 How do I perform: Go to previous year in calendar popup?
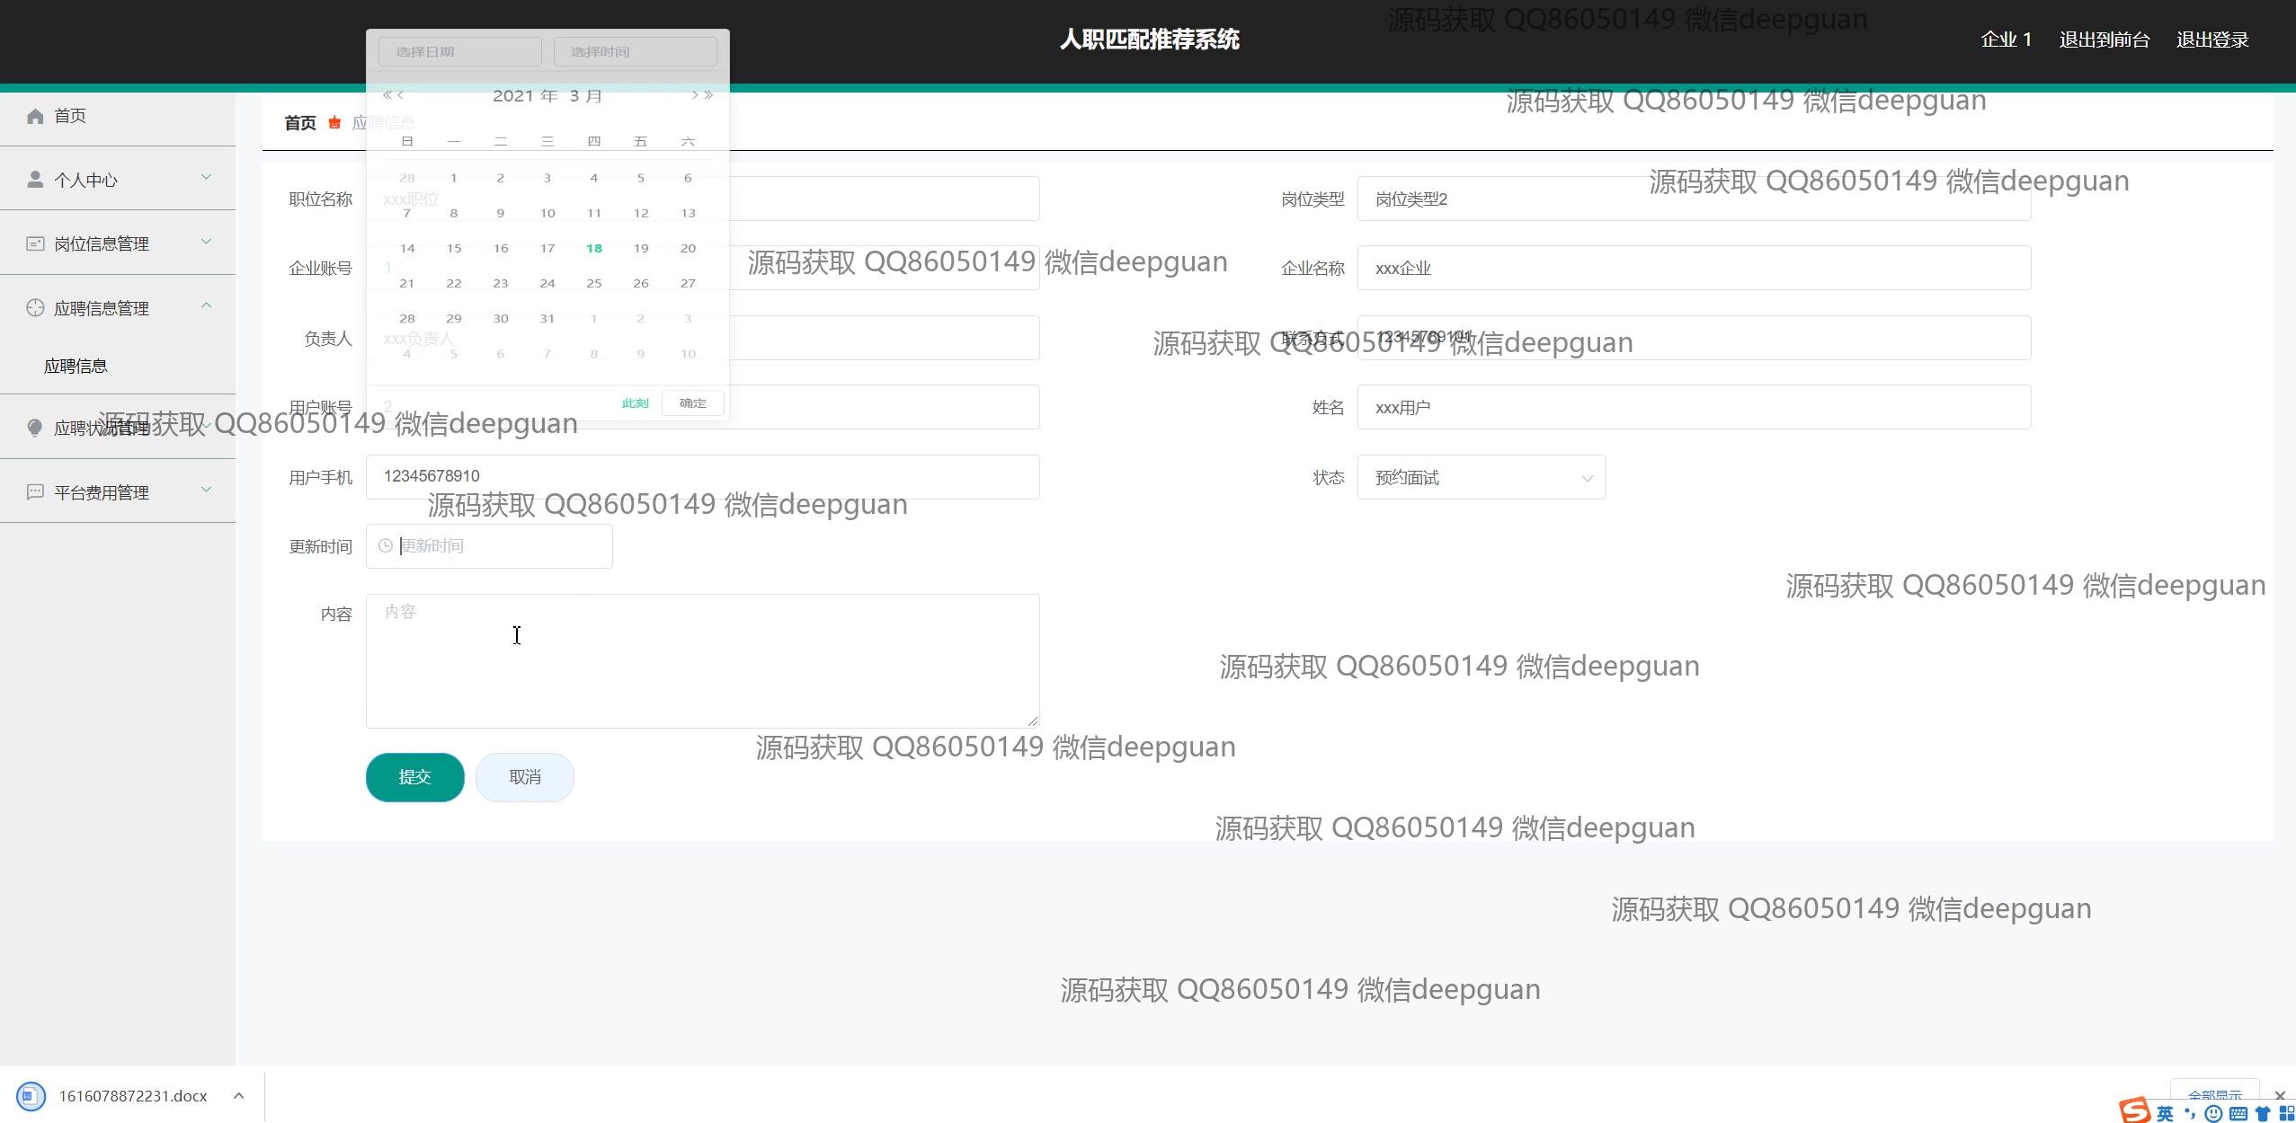click(x=387, y=95)
